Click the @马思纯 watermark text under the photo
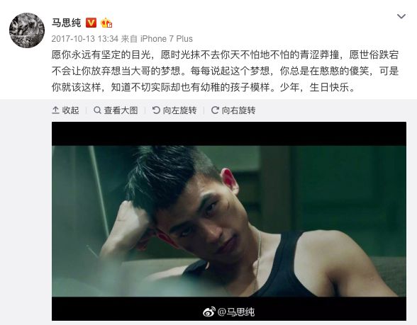 [236, 312]
